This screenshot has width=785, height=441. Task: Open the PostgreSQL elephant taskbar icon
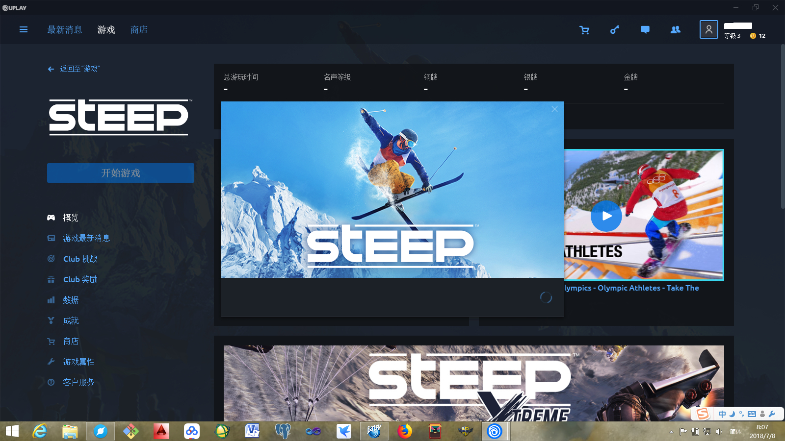(283, 431)
